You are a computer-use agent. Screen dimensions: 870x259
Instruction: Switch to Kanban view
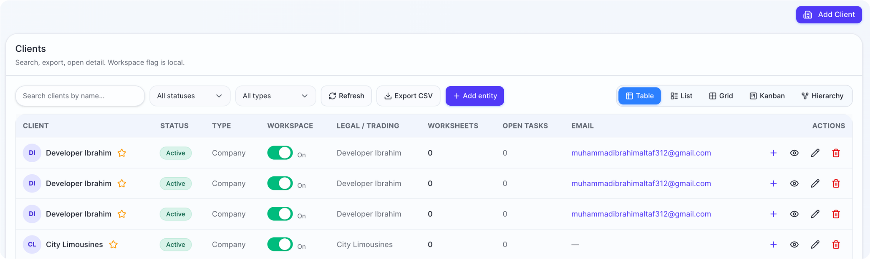(x=767, y=96)
